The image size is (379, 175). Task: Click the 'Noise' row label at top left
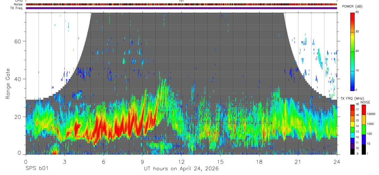[18, 5]
